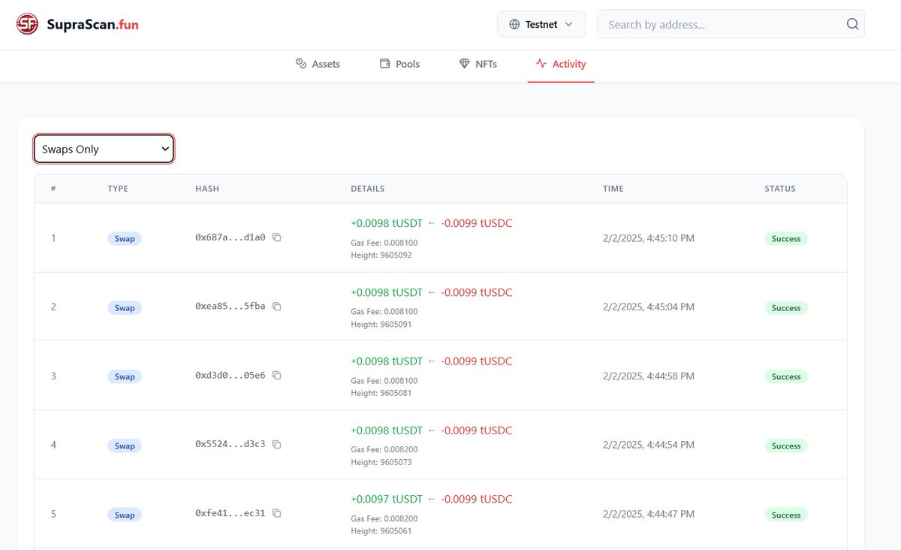Click the Success status in row 1
This screenshot has height=550, width=901.
(786, 238)
